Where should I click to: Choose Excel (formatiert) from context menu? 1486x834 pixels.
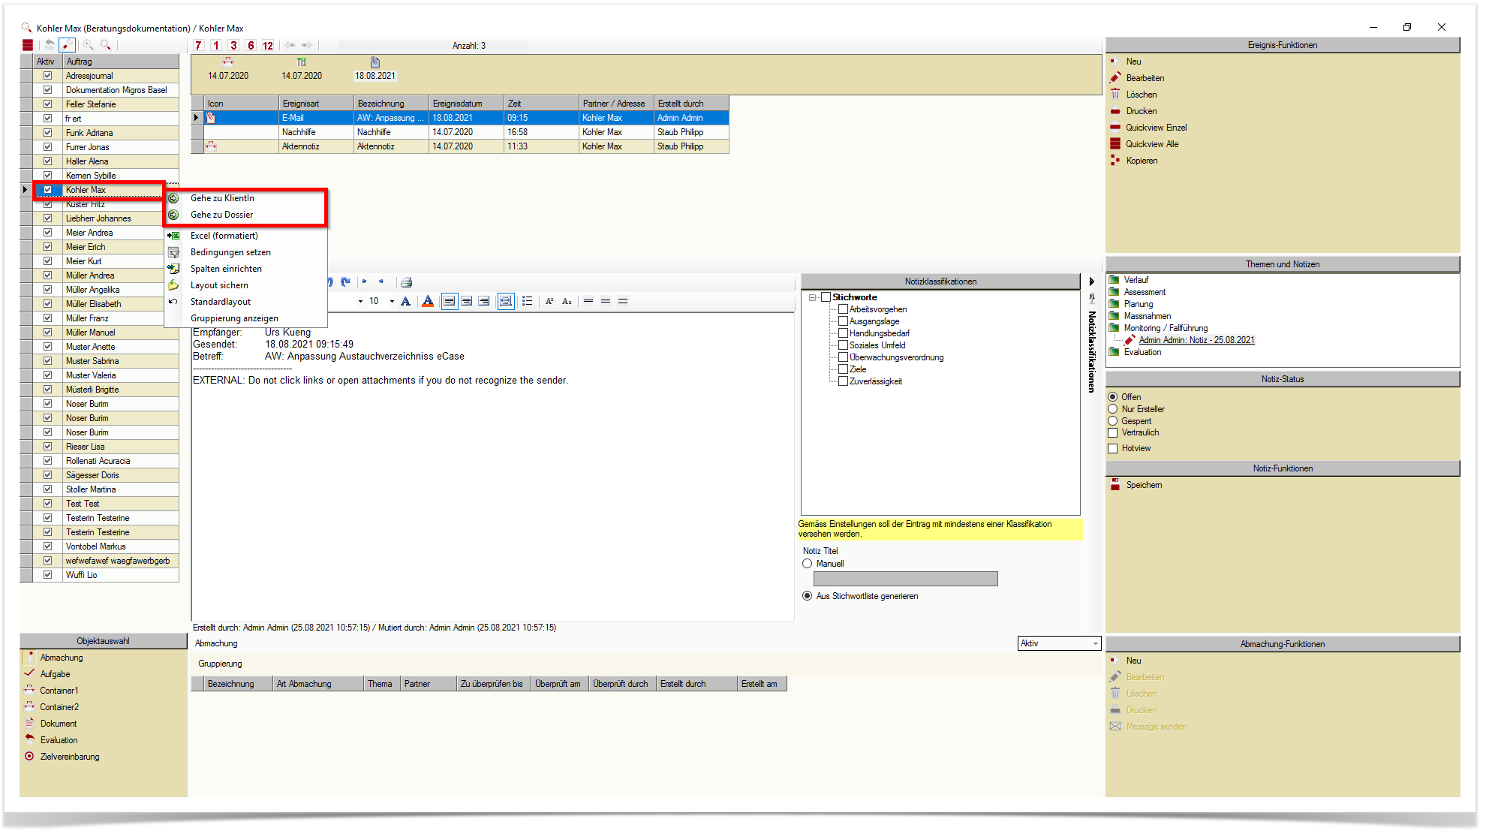pos(224,236)
